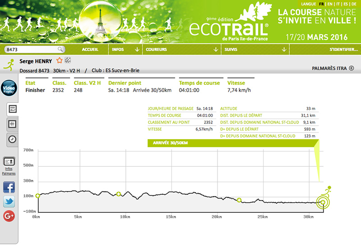Image resolution: width=361 pixels, height=247 pixels.
Task: Click the Infos Palmares ID card icon
Action: (9, 161)
